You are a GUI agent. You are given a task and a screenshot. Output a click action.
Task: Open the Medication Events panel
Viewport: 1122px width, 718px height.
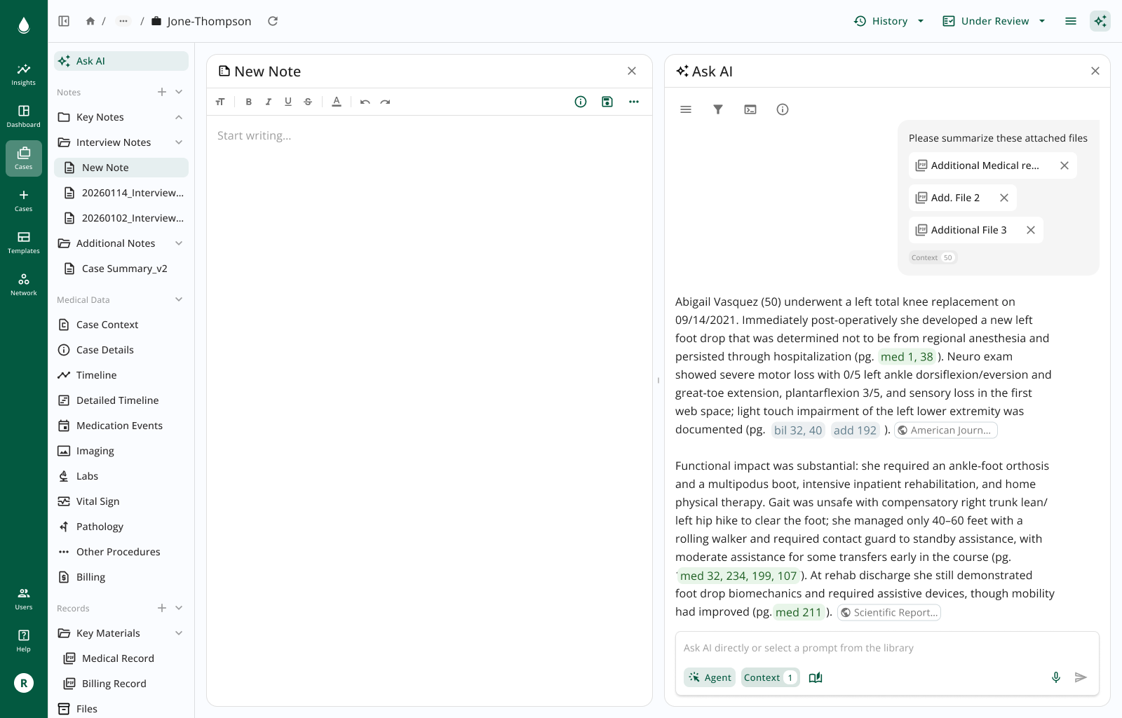point(119,426)
